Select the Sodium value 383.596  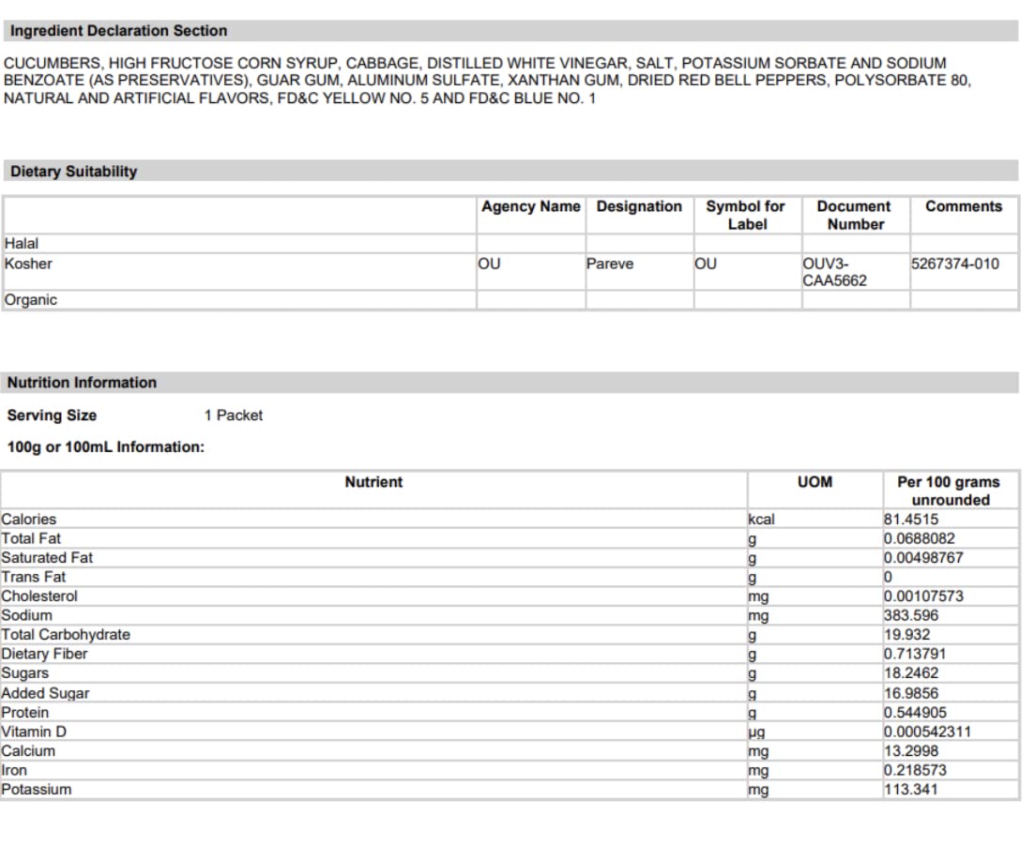[911, 616]
